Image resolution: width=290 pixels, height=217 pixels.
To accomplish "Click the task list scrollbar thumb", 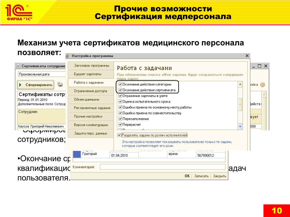I will tap(240, 105).
